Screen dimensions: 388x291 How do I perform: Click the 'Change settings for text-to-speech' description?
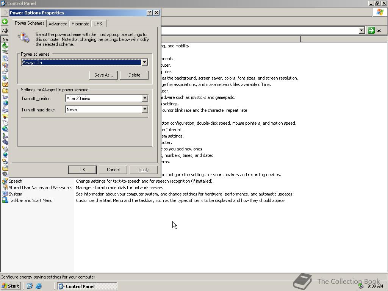(145, 181)
